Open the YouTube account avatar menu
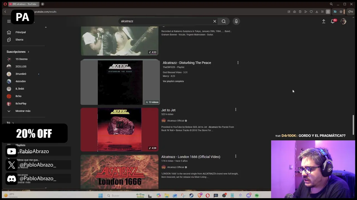Screen dimensions: 357x200 pos(343,21)
